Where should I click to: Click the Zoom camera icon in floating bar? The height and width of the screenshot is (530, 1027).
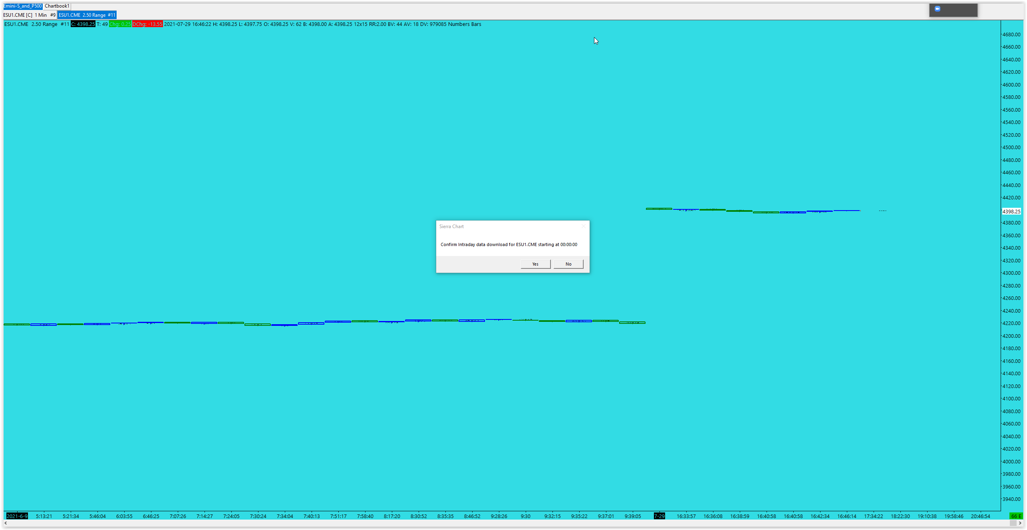(937, 9)
